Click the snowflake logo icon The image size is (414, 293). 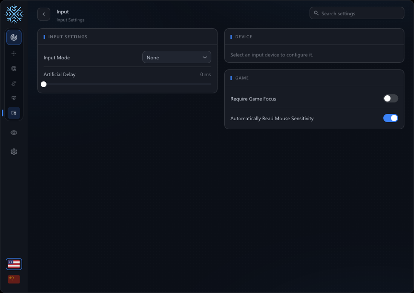14,14
